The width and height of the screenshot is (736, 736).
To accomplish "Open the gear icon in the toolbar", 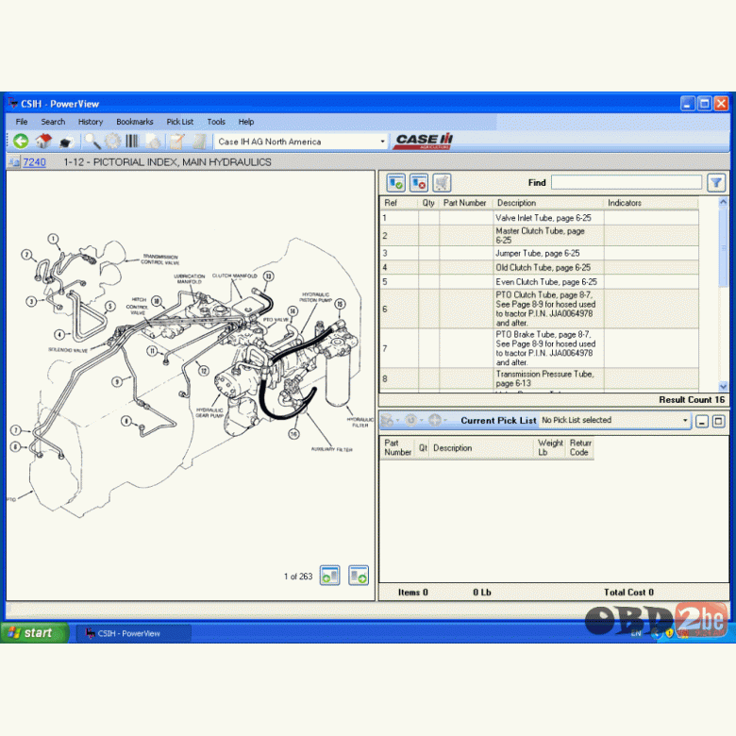I will tap(112, 141).
